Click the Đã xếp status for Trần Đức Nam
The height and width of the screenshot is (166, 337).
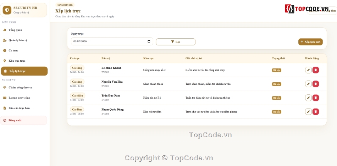coord(276,98)
